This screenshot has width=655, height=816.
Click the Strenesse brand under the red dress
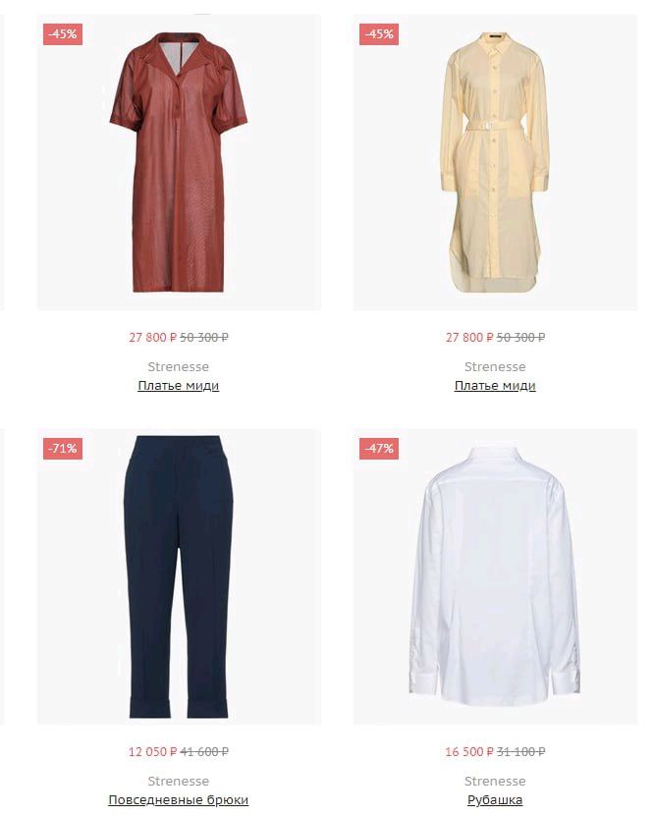[x=179, y=367]
